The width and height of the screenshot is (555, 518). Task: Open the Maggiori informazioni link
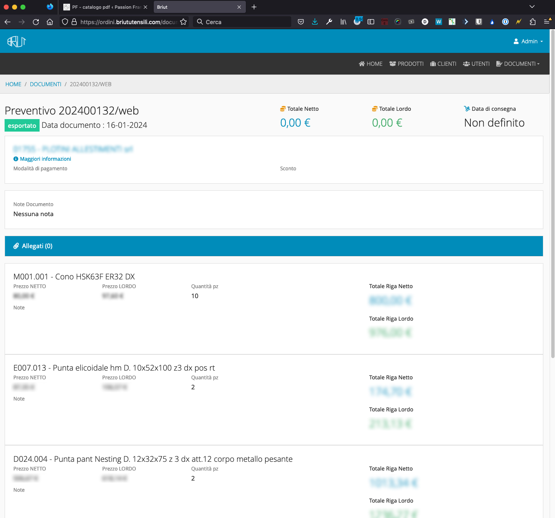click(42, 159)
